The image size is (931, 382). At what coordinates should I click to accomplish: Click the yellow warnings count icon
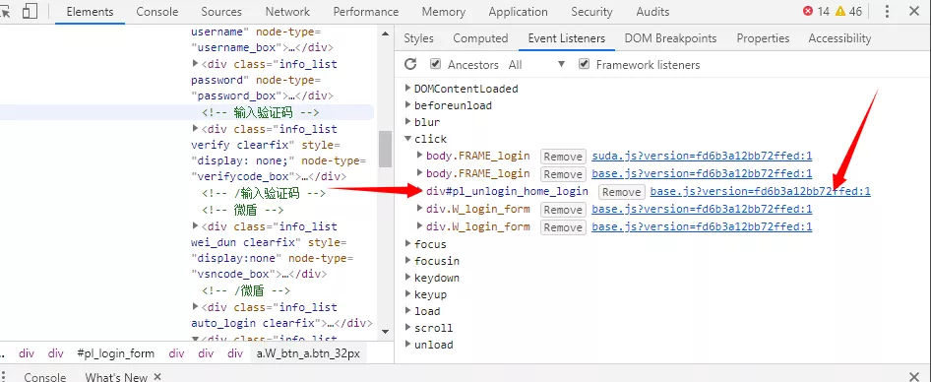(840, 11)
